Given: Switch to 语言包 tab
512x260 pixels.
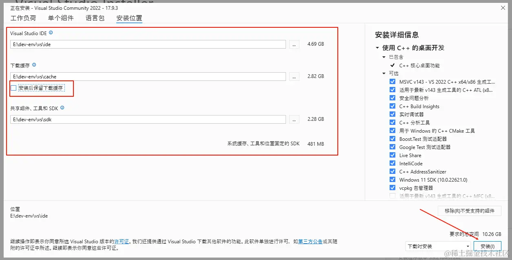Looking at the screenshot, I should [x=95, y=18].
